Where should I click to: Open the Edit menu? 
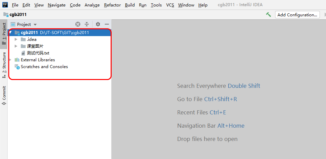tap(26, 5)
